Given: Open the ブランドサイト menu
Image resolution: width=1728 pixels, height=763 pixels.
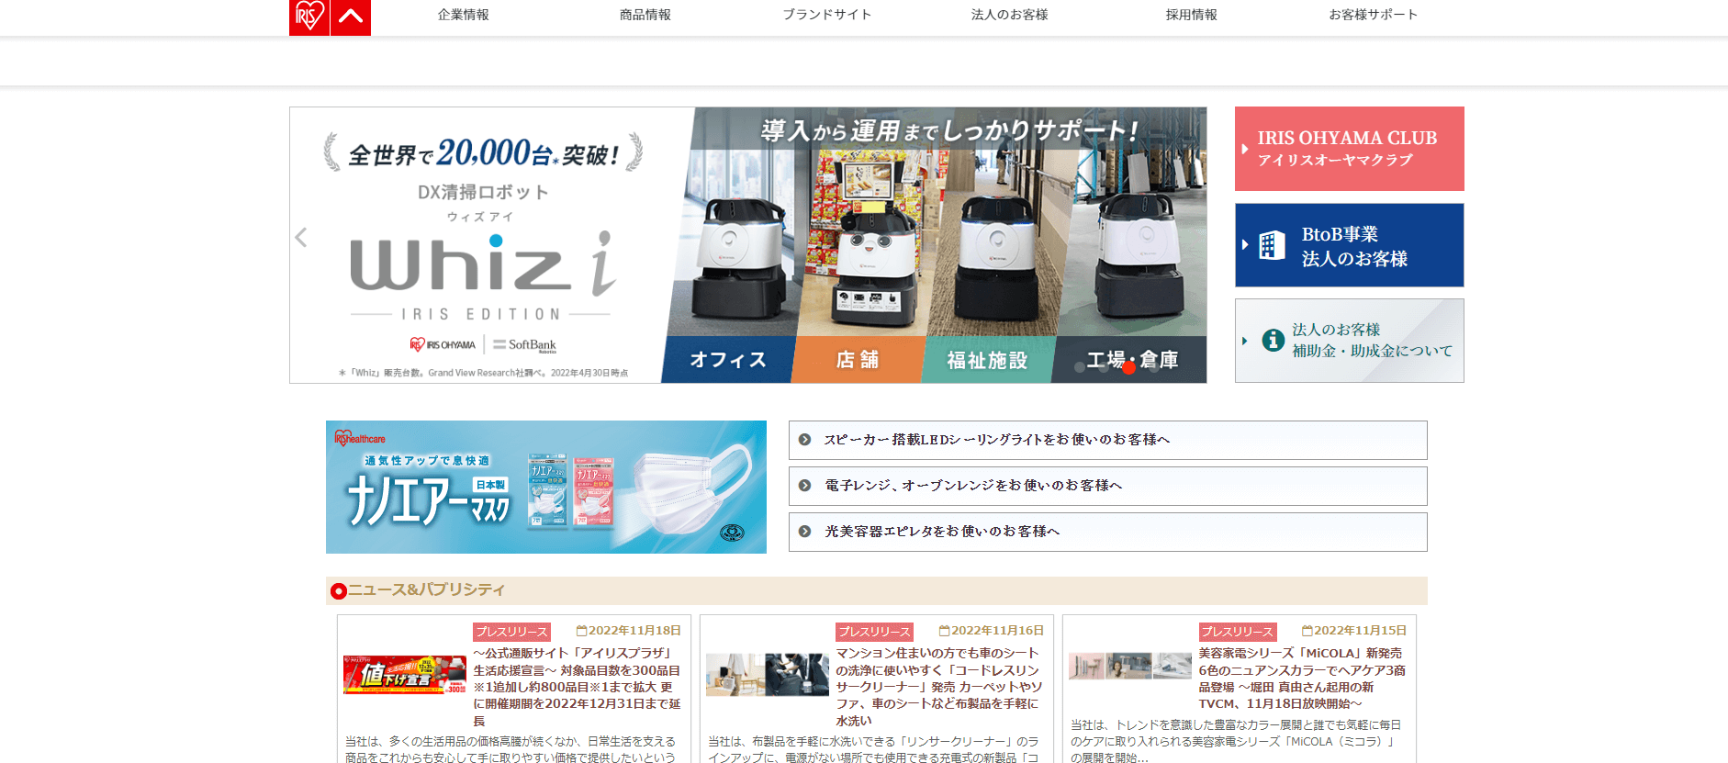Looking at the screenshot, I should (827, 15).
